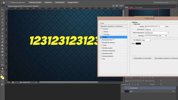This screenshot has height=100, width=178.
Task: Select the Sponge/Dodge tool
Action: [x=2, y=52]
